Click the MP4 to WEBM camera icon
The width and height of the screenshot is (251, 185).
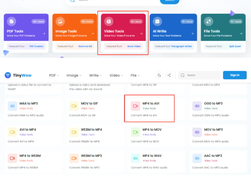point(13,158)
